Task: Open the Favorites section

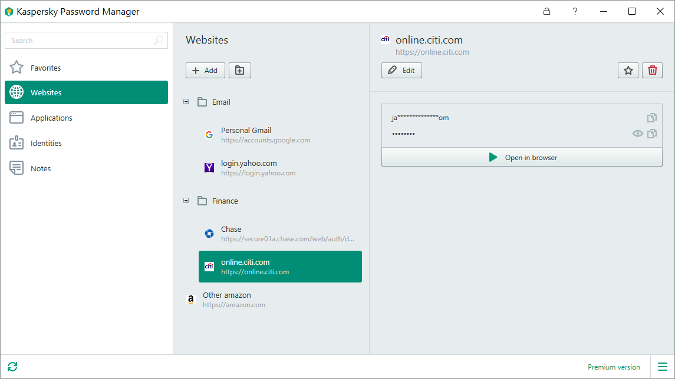Action: tap(86, 68)
